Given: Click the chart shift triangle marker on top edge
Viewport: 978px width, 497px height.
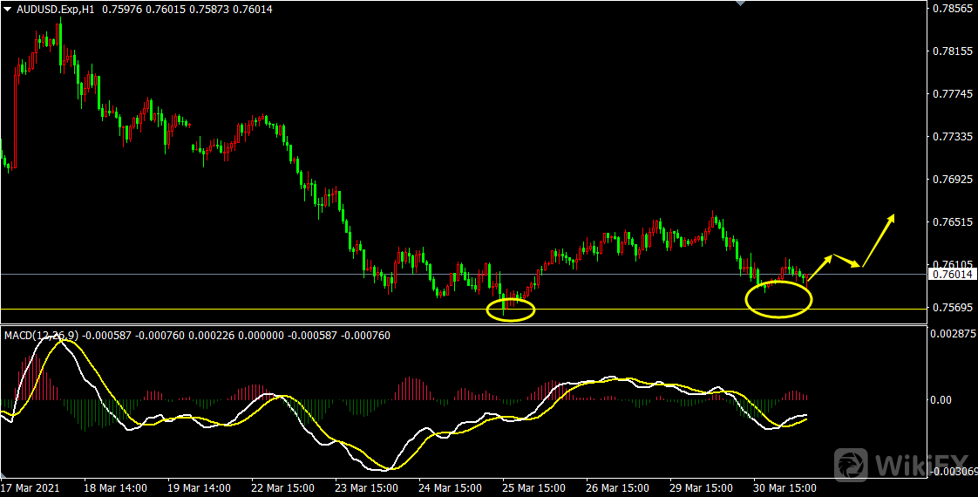Looking at the screenshot, I should pyautogui.click(x=740, y=3).
